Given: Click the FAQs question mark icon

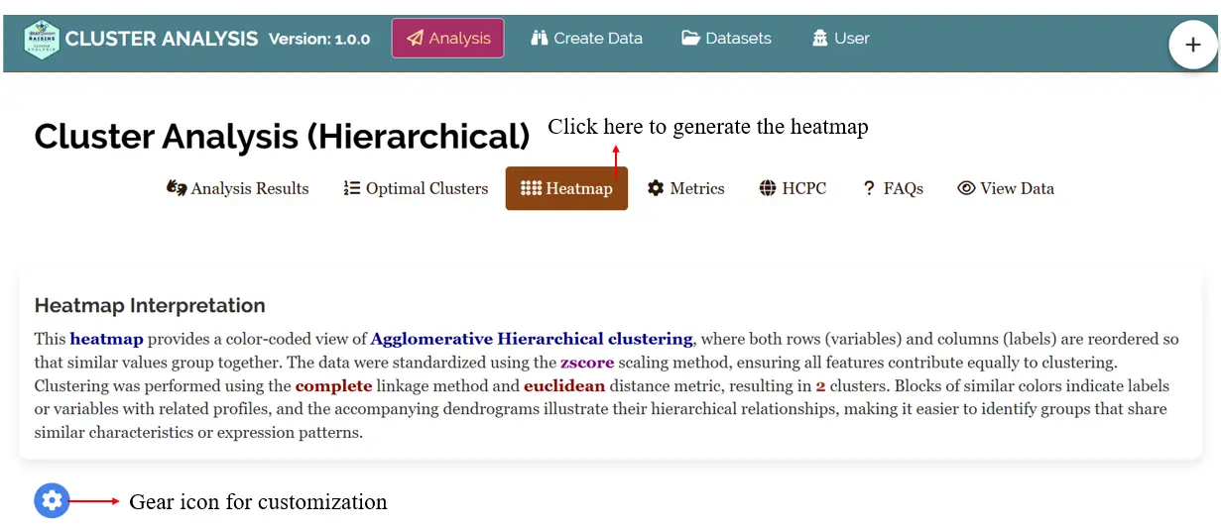Looking at the screenshot, I should pos(869,188).
